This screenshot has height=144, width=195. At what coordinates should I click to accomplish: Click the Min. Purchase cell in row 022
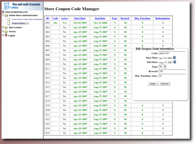[x=142, y=119]
